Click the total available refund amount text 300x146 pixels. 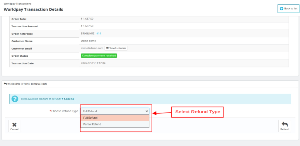(x=47, y=99)
